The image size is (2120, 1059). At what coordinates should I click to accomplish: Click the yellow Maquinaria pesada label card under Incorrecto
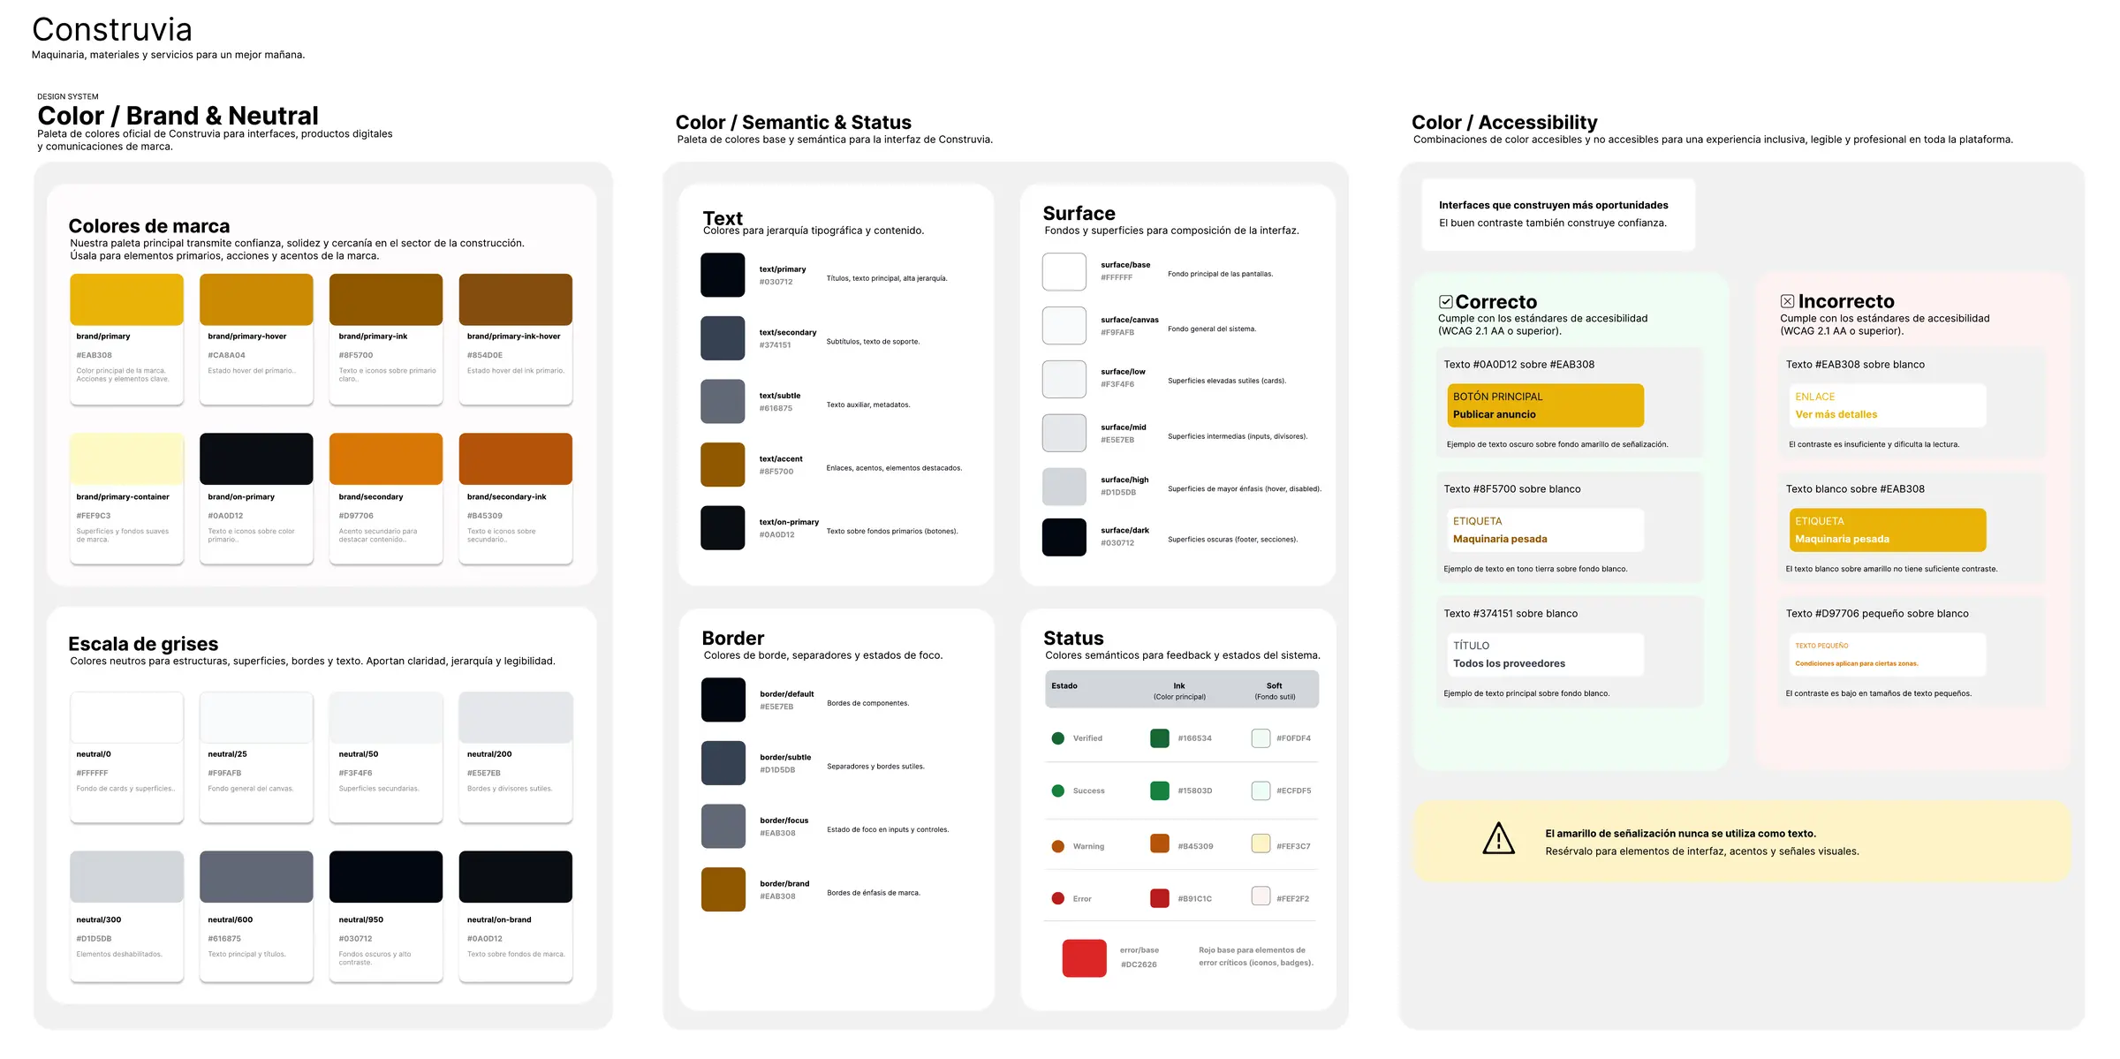(1888, 530)
